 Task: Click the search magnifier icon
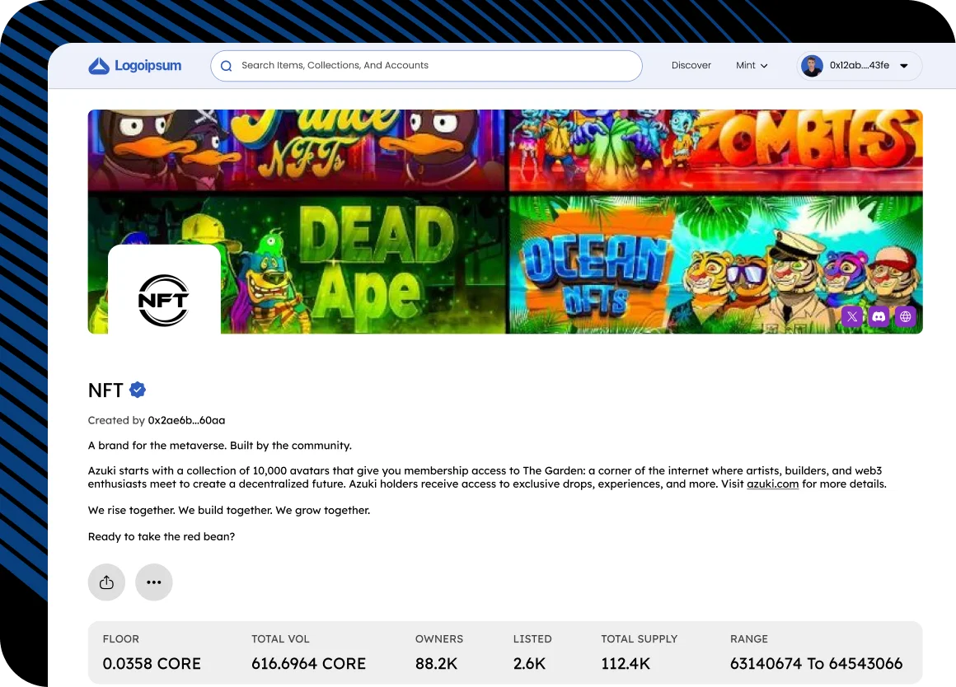226,66
